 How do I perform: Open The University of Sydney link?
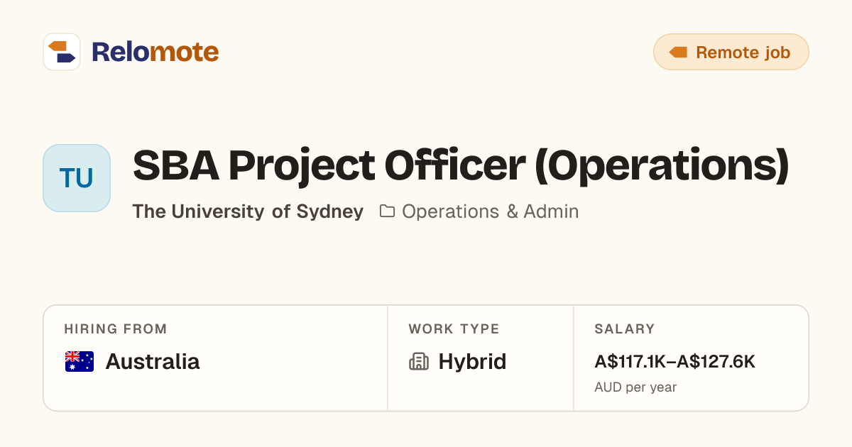pyautogui.click(x=248, y=211)
